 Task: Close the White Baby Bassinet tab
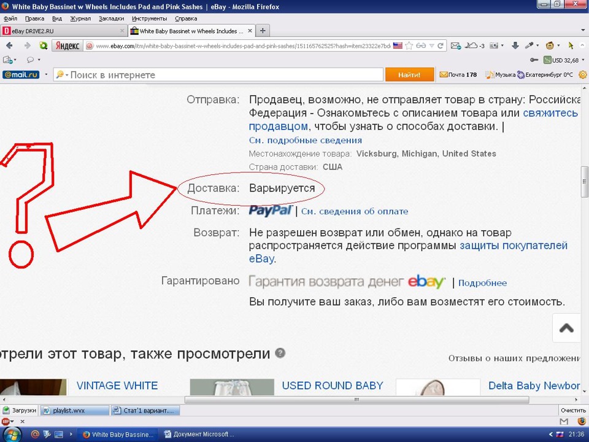[x=250, y=31]
